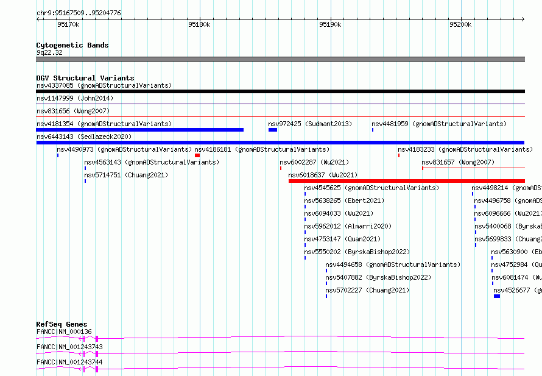This screenshot has width=542, height=376.
Task: Click the red nsv6018637 variant bar
Action: (x=407, y=181)
